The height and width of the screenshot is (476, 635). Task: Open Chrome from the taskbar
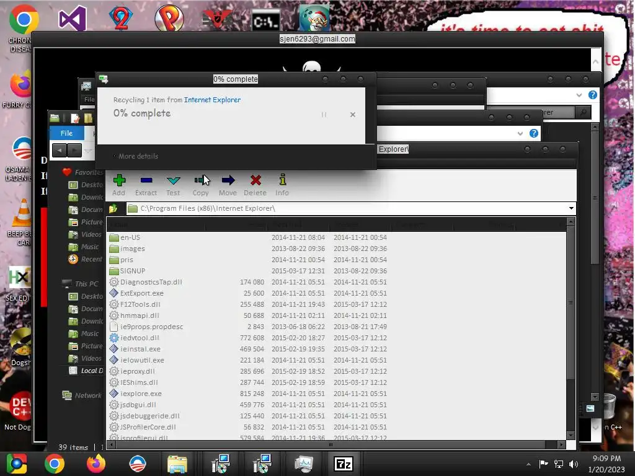(x=55, y=464)
